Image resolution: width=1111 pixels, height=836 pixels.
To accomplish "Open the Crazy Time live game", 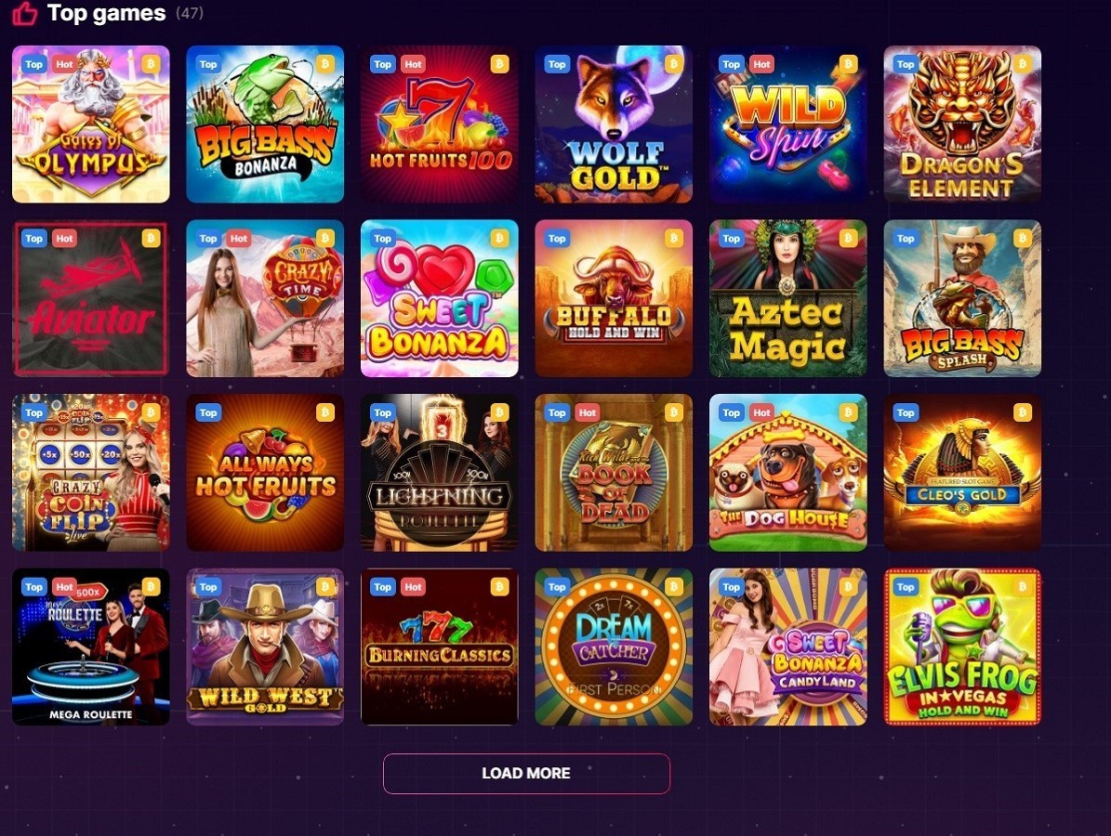I will tap(265, 299).
